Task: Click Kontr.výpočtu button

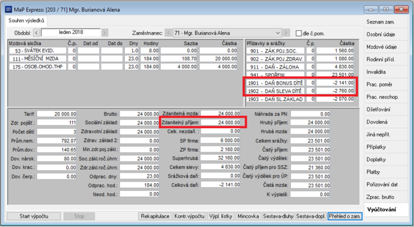Action: pos(189,217)
